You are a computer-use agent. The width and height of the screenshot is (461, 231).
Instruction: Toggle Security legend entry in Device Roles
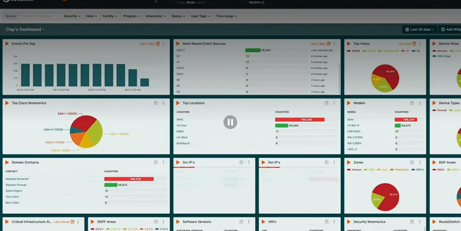point(440,51)
